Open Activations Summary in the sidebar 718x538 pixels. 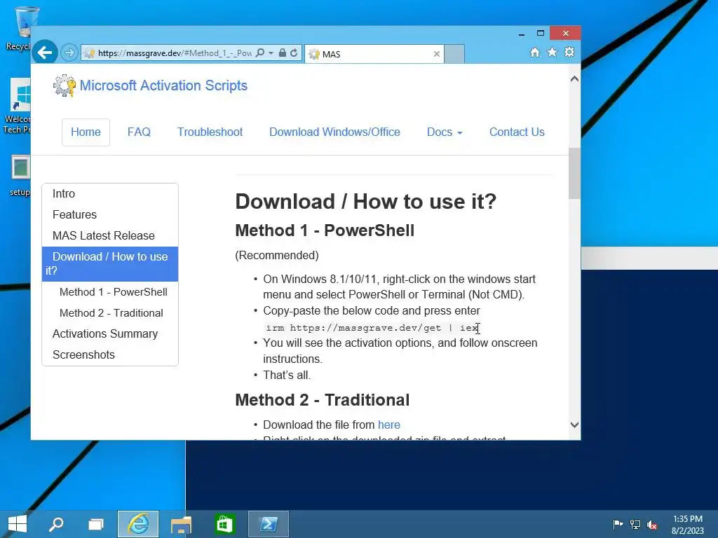click(110, 334)
